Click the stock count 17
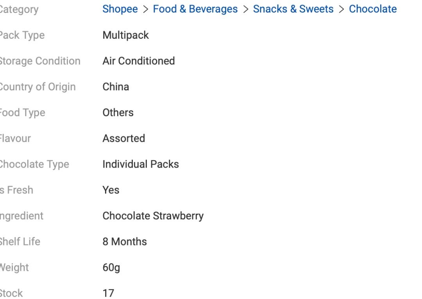The height and width of the screenshot is (299, 422). point(108,293)
